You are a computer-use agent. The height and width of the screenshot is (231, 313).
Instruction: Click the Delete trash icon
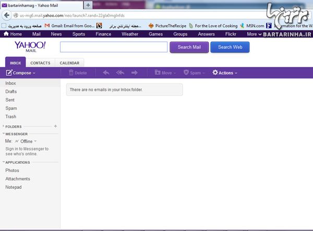point(71,73)
